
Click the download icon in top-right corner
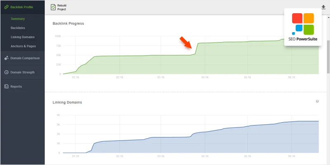point(323,7)
